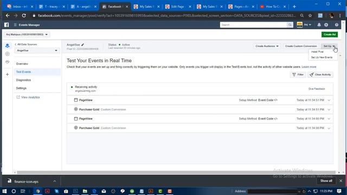
Task: Open the download item options chevron
Action: 54,181
